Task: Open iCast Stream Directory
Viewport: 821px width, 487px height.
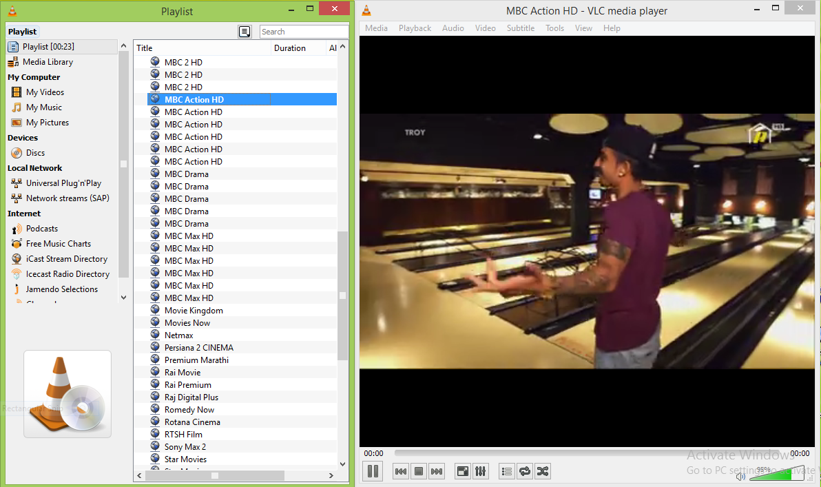Action: tap(67, 259)
